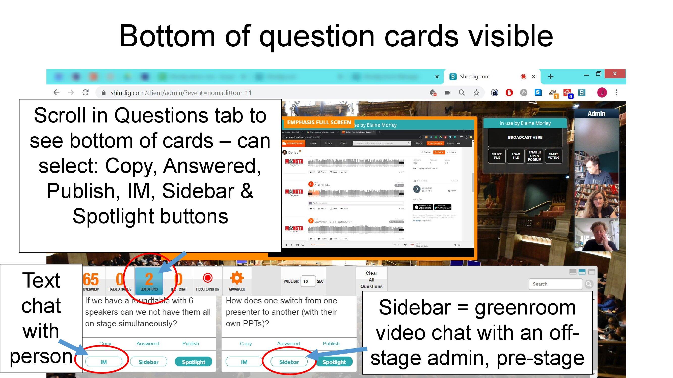
Task: Click the PUBLISH seconds stepper field
Action: click(307, 281)
